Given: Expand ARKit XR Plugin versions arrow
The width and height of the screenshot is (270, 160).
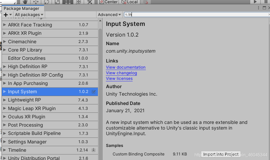Looking at the screenshot, I should 5,33.
